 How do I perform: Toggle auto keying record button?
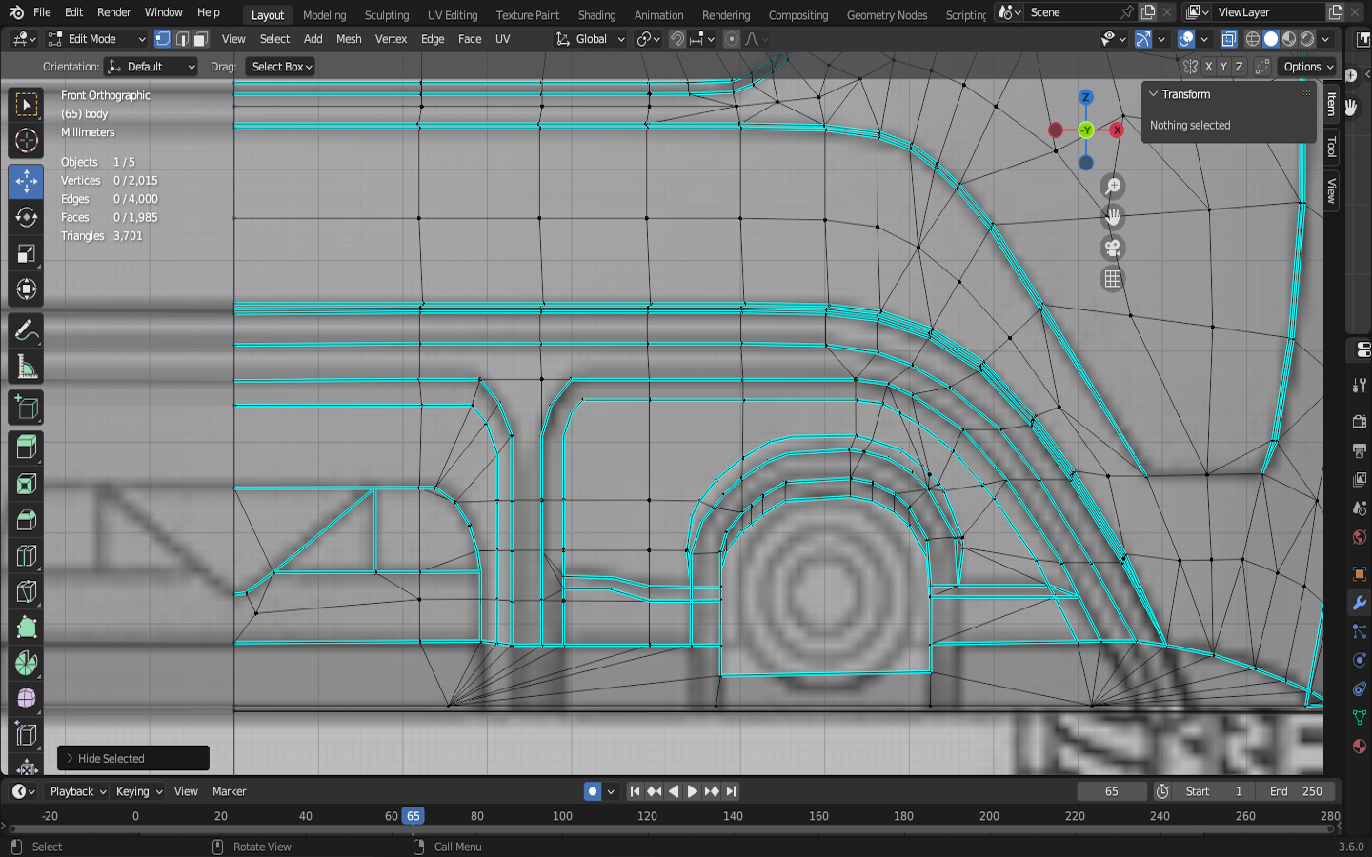click(x=593, y=791)
